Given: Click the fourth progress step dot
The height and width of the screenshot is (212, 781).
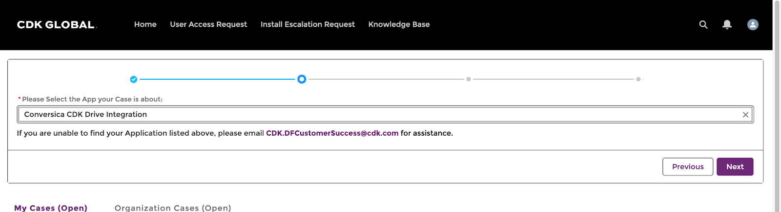Looking at the screenshot, I should click(x=638, y=79).
